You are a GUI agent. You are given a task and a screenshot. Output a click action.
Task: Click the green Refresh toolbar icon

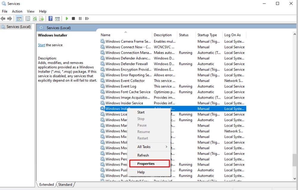click(x=35, y=18)
